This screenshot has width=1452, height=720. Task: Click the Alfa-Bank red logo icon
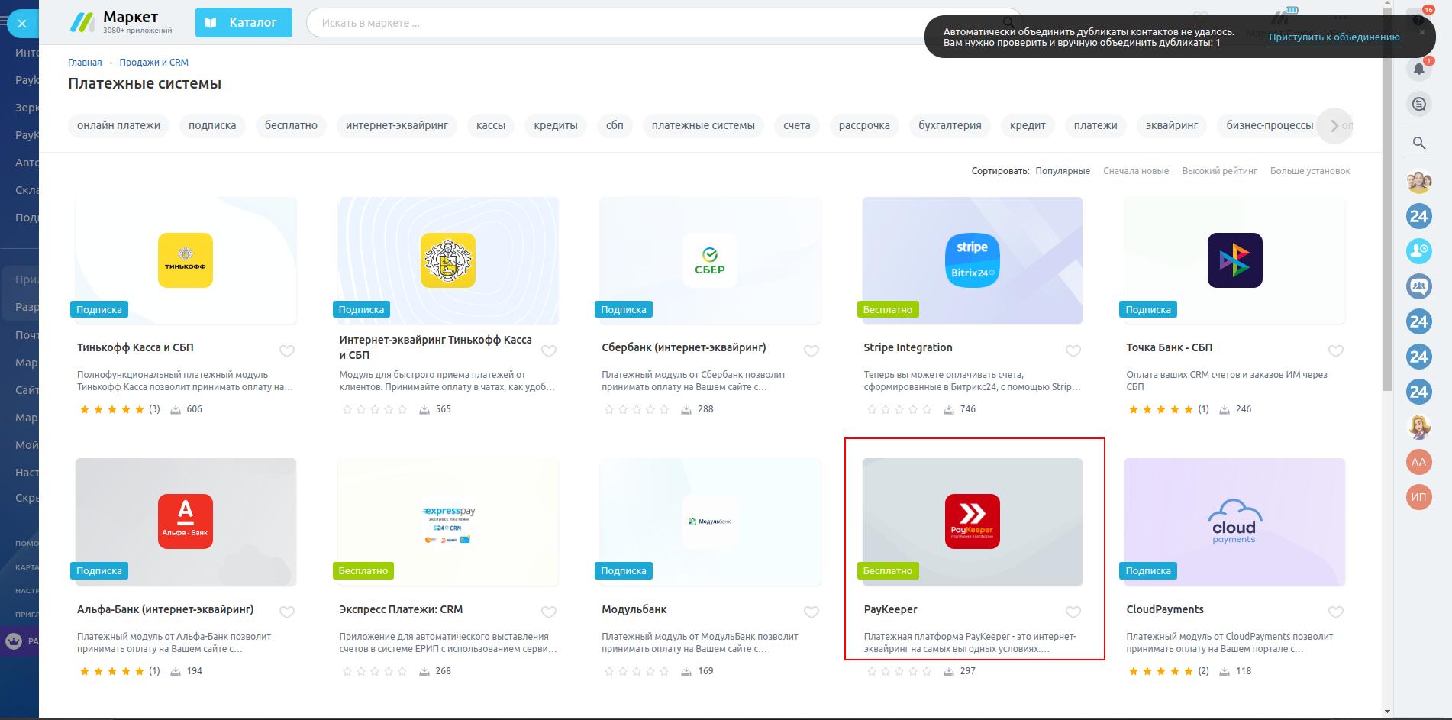(x=186, y=521)
